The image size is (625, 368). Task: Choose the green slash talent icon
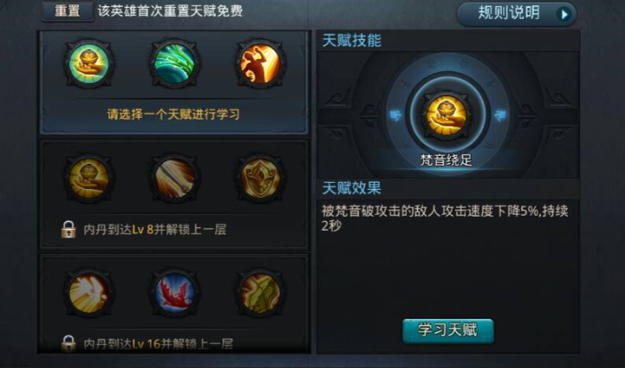pyautogui.click(x=175, y=63)
